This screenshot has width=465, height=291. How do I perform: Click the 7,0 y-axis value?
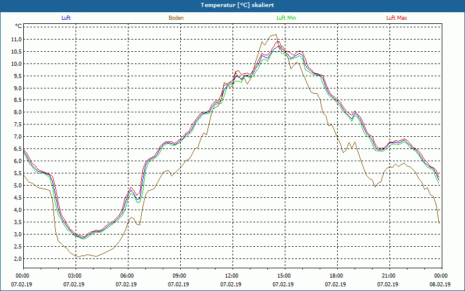pyautogui.click(x=18, y=137)
